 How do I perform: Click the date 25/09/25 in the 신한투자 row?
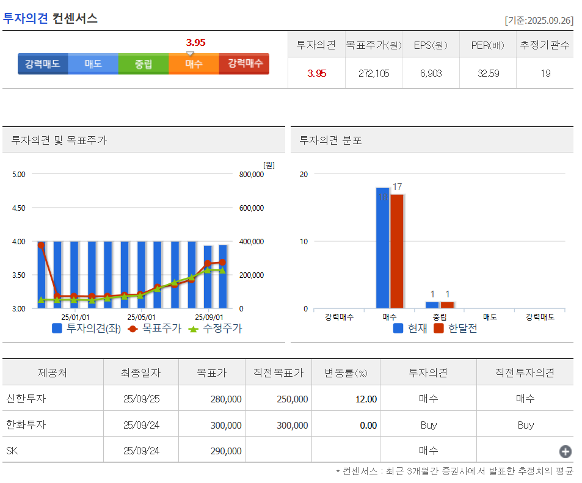(142, 399)
